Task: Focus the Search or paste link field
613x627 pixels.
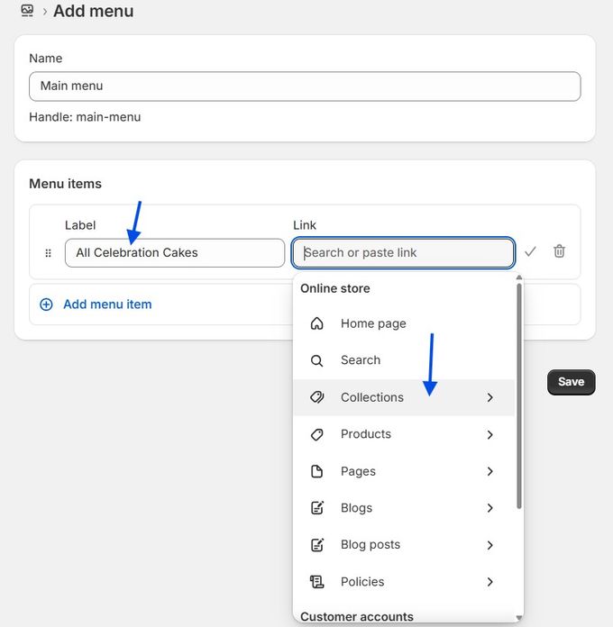Action: 403,253
